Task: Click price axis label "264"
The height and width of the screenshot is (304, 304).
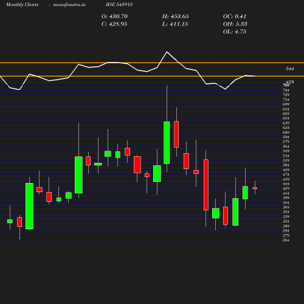Action: point(286,240)
